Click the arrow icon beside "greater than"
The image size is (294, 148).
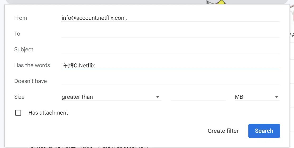(158, 97)
